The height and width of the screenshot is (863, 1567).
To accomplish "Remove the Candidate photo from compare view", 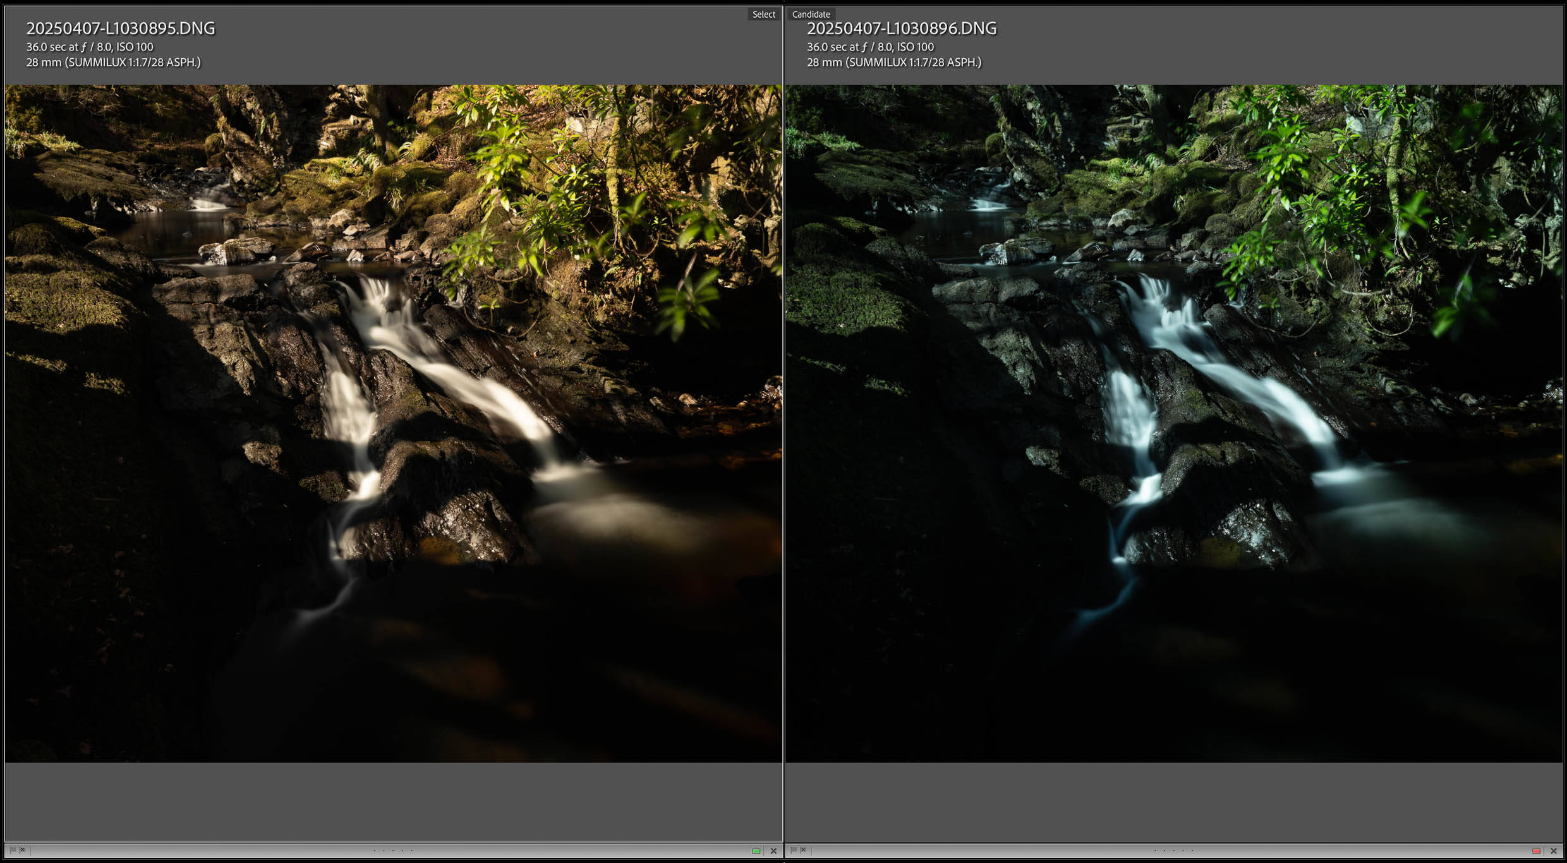I will point(1554,851).
